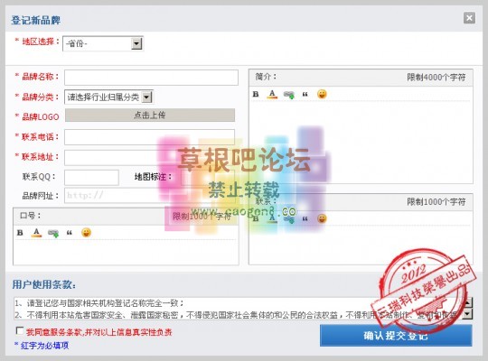Focus the 品牌网址 http:// field
Screen dimensions: 488x361
[149, 196]
